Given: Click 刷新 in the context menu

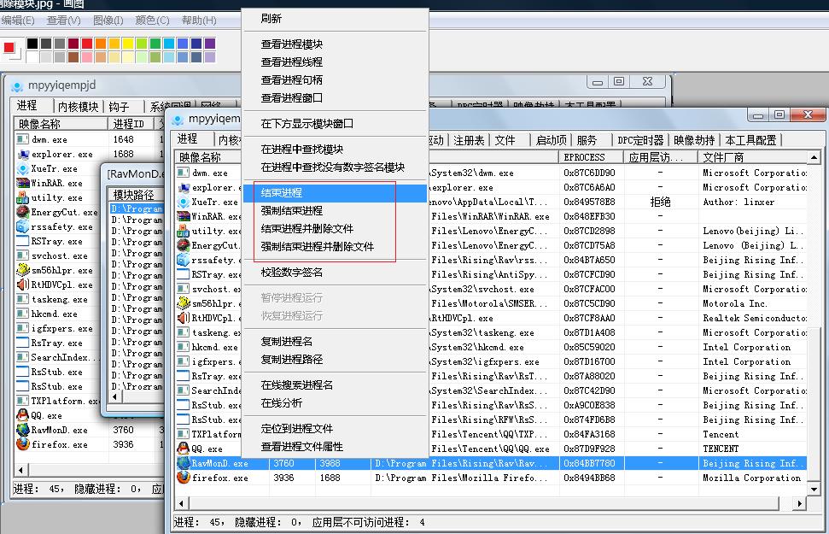Looking at the screenshot, I should 271,19.
